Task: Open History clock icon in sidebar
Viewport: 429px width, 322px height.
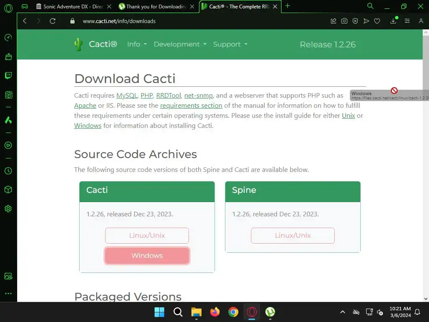Action: 8,171
